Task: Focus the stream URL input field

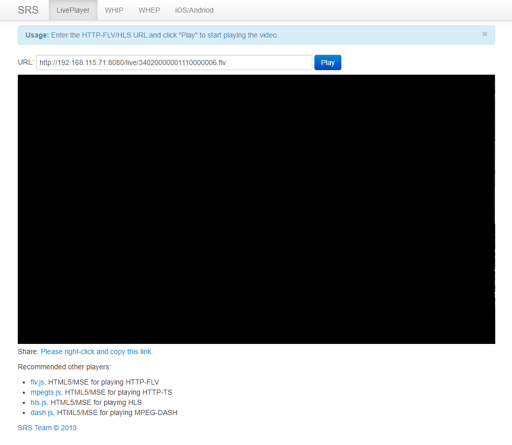Action: pos(174,62)
